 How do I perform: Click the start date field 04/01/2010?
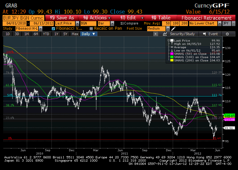[15, 24]
